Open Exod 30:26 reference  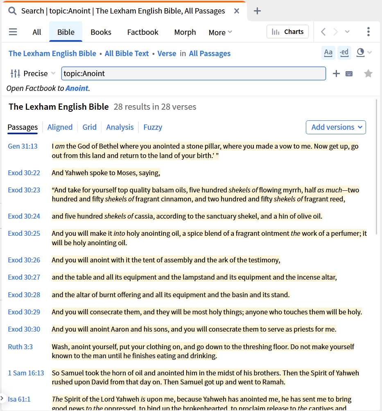pyautogui.click(x=24, y=260)
